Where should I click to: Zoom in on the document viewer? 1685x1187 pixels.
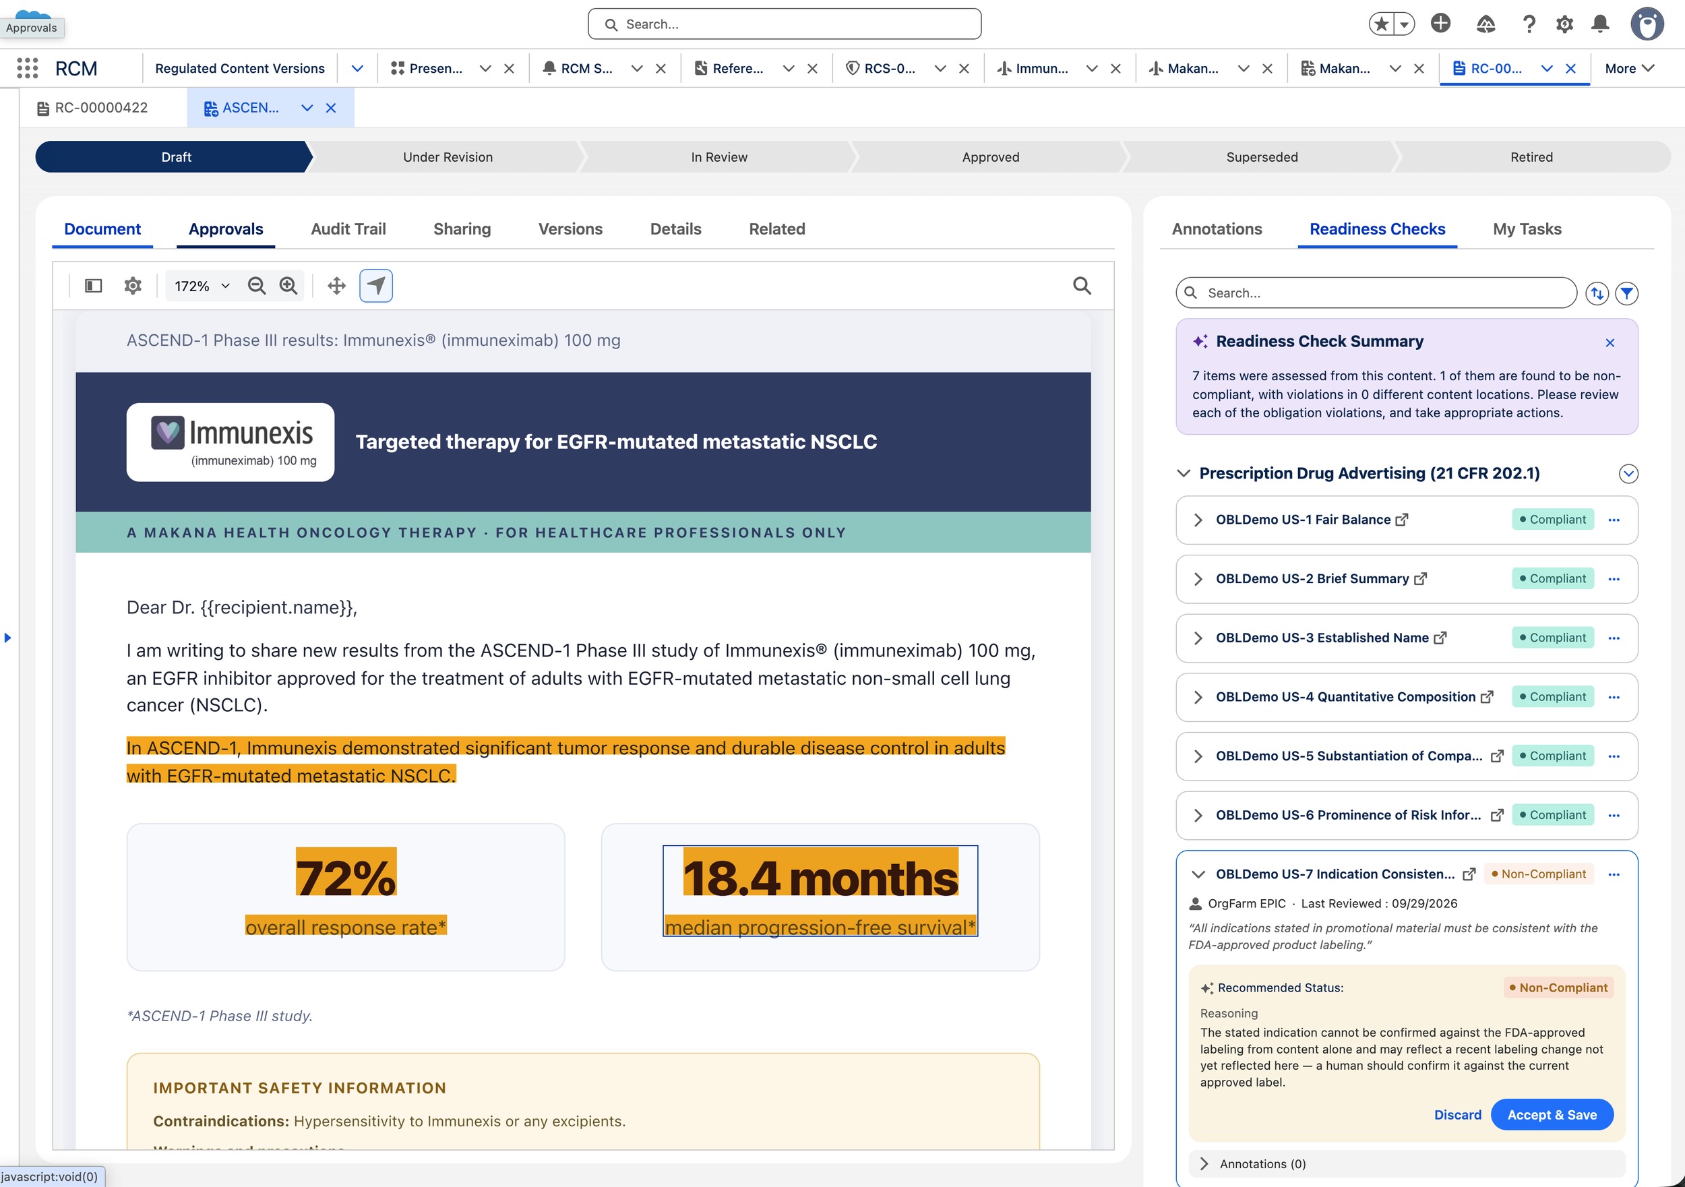point(288,286)
